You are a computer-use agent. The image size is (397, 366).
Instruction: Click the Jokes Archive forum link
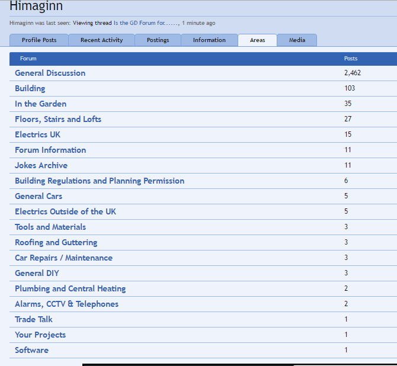tap(41, 165)
